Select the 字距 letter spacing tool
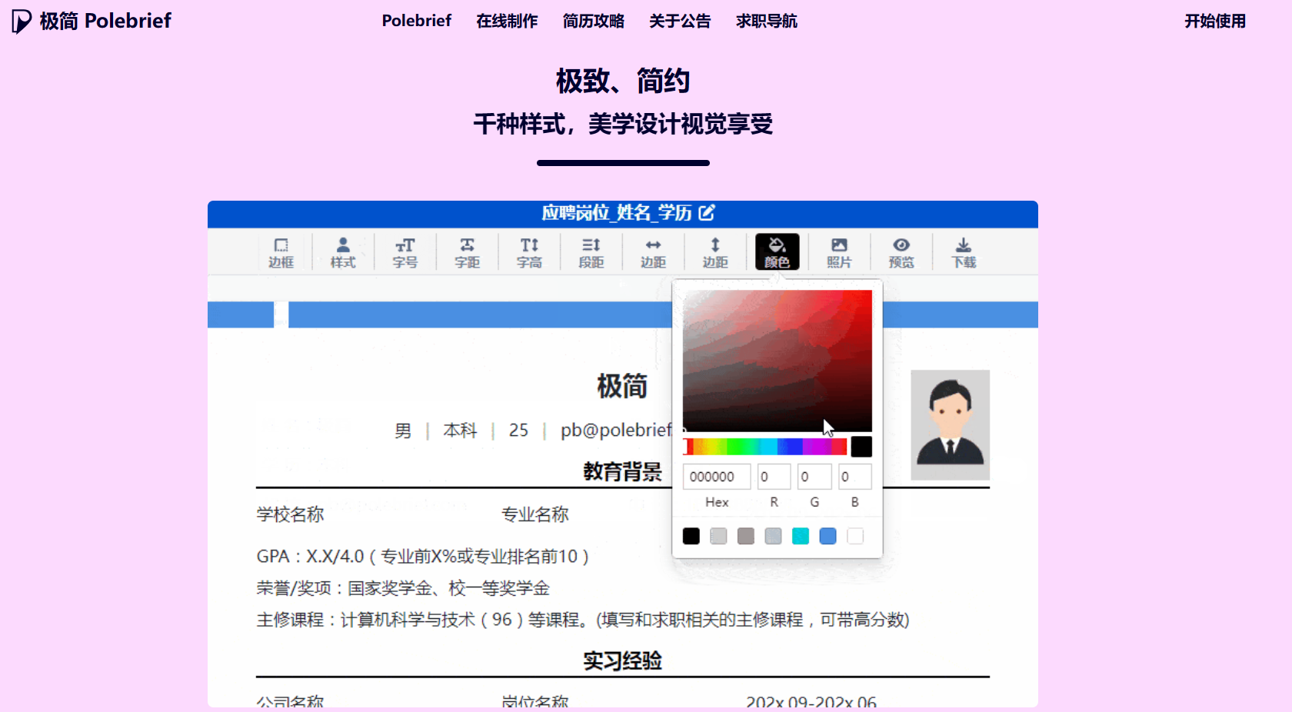 [x=467, y=252]
